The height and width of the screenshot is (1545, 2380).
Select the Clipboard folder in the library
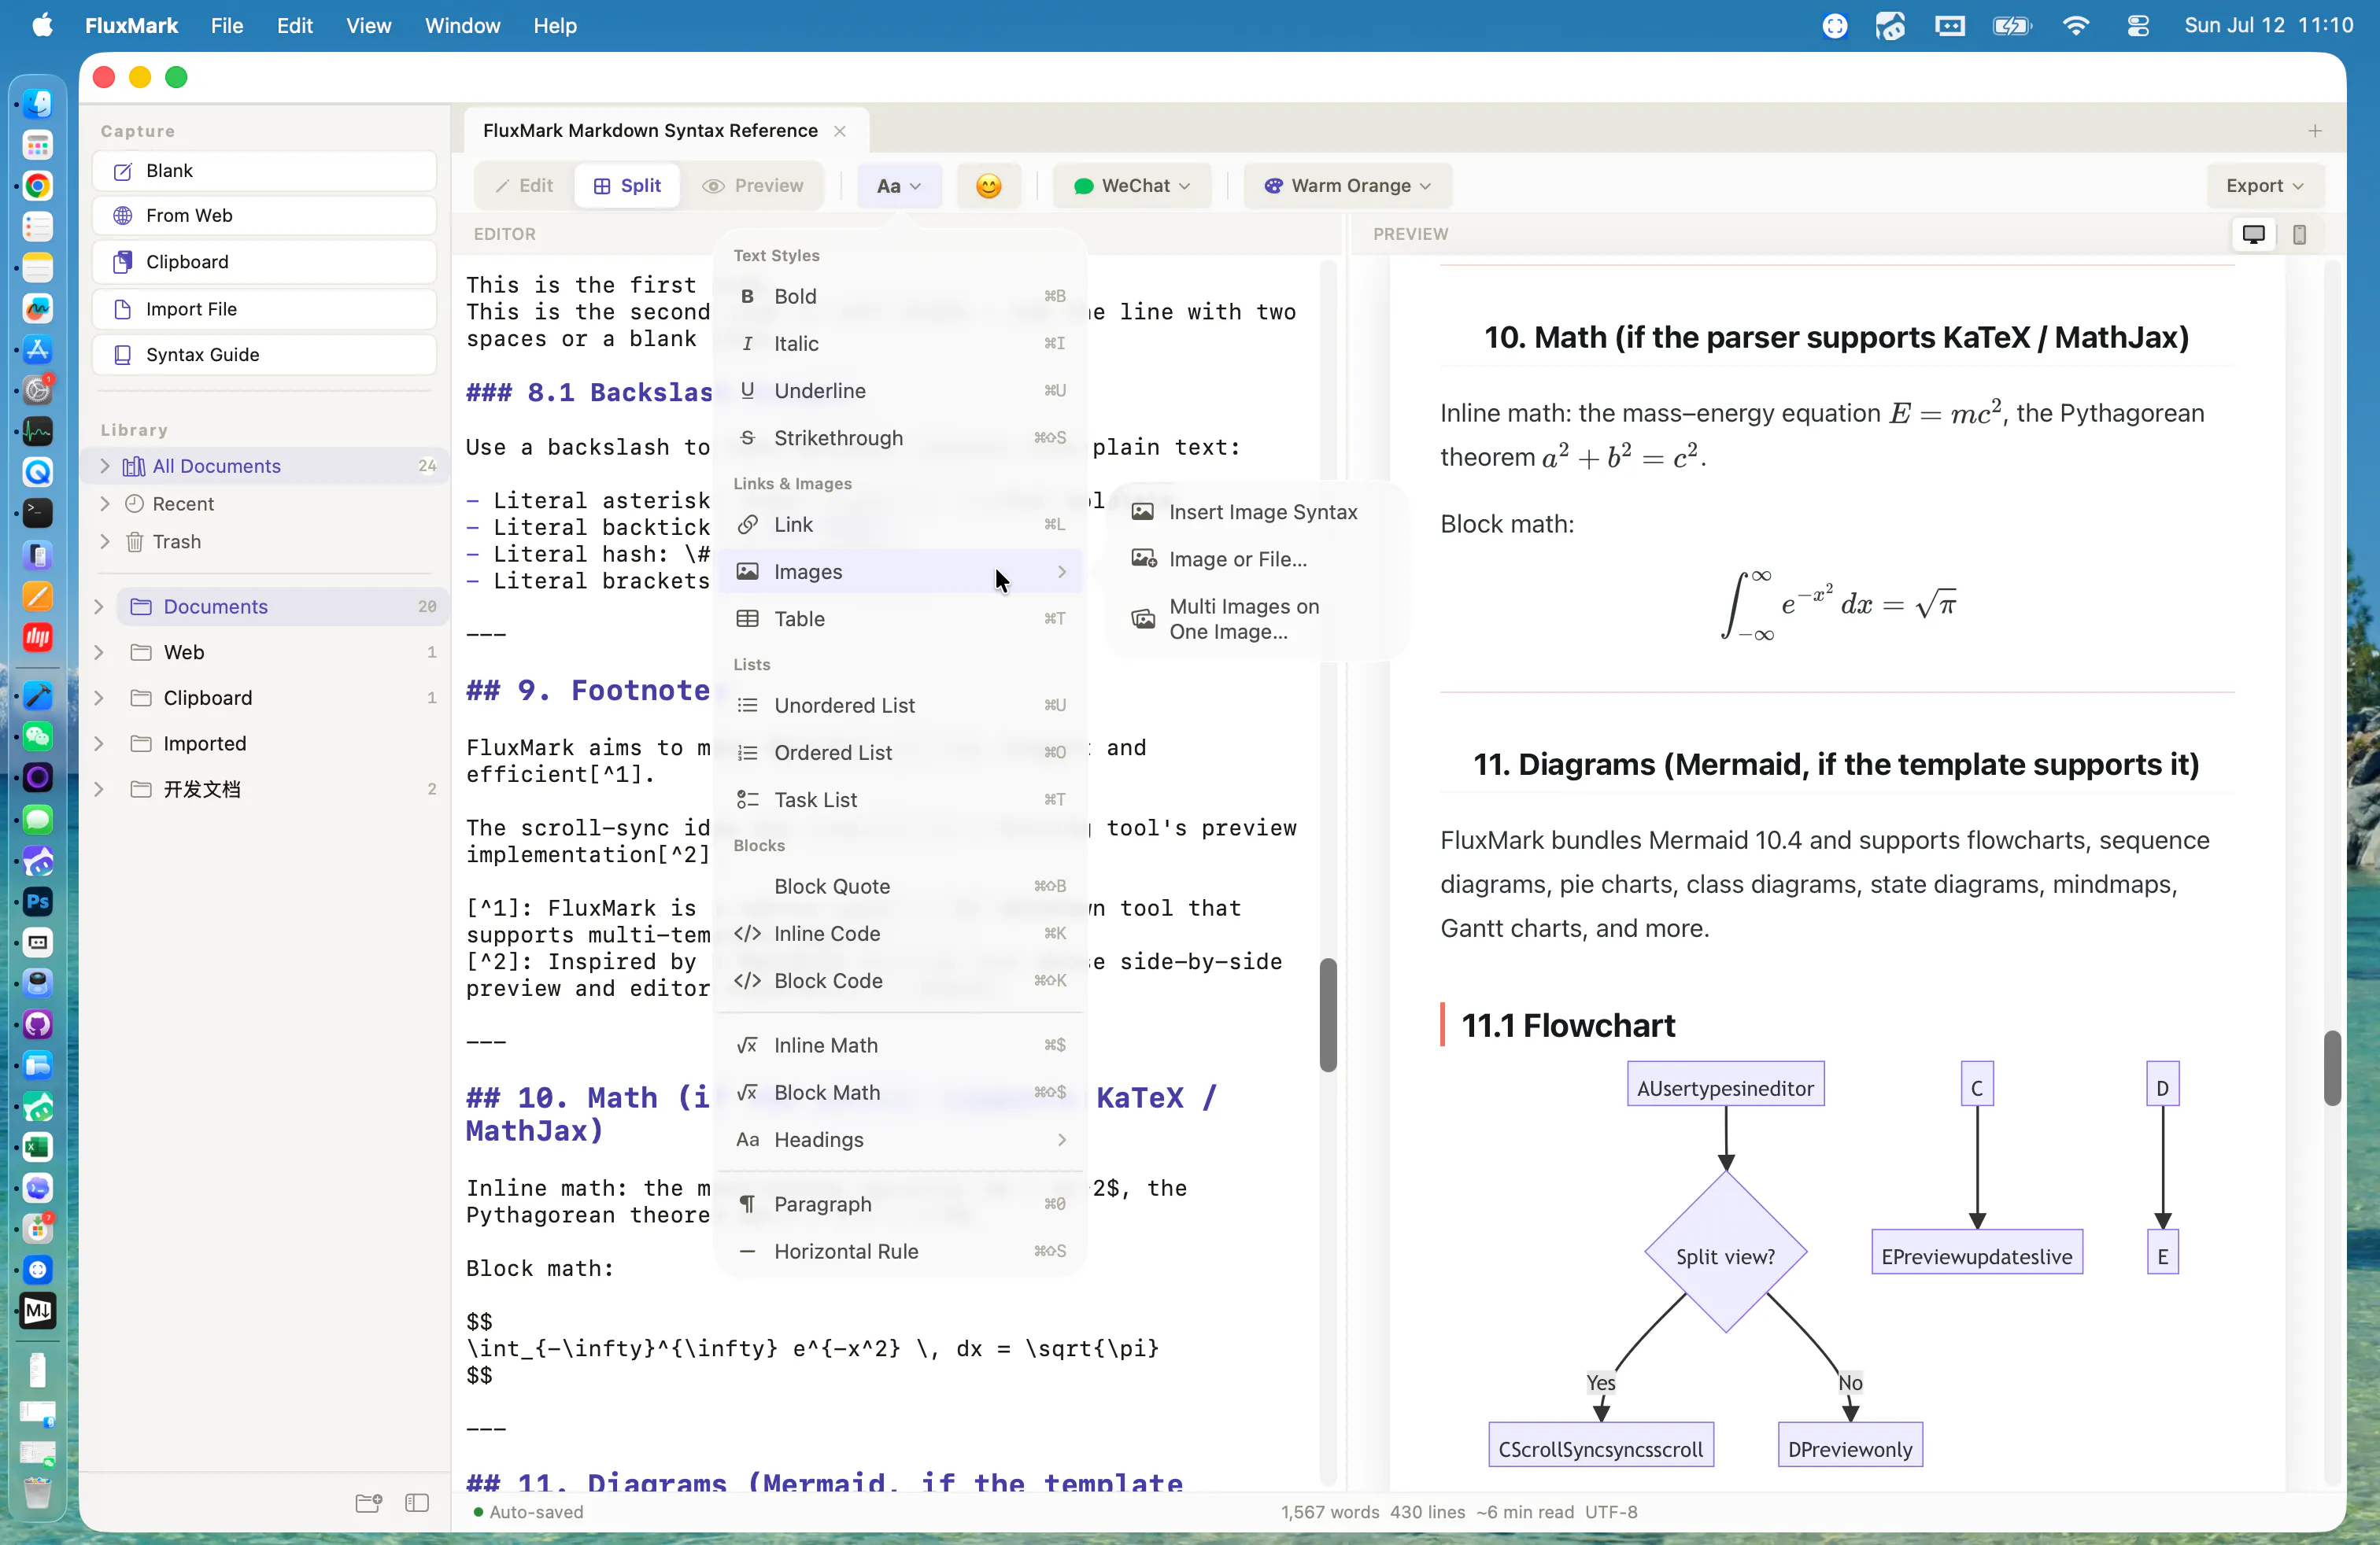(x=282, y=698)
